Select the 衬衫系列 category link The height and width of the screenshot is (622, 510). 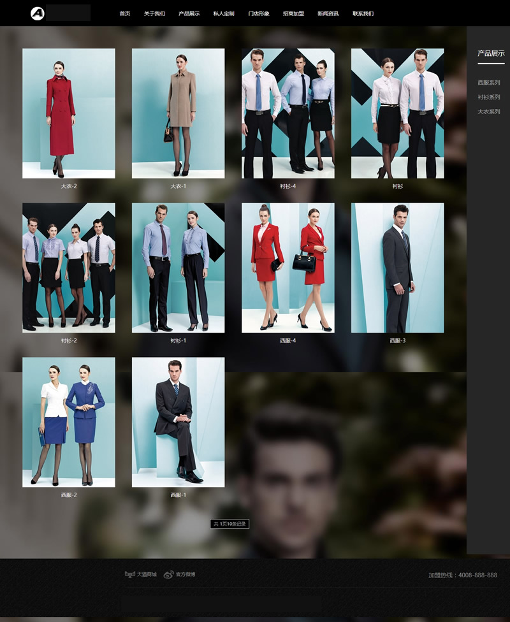click(488, 97)
